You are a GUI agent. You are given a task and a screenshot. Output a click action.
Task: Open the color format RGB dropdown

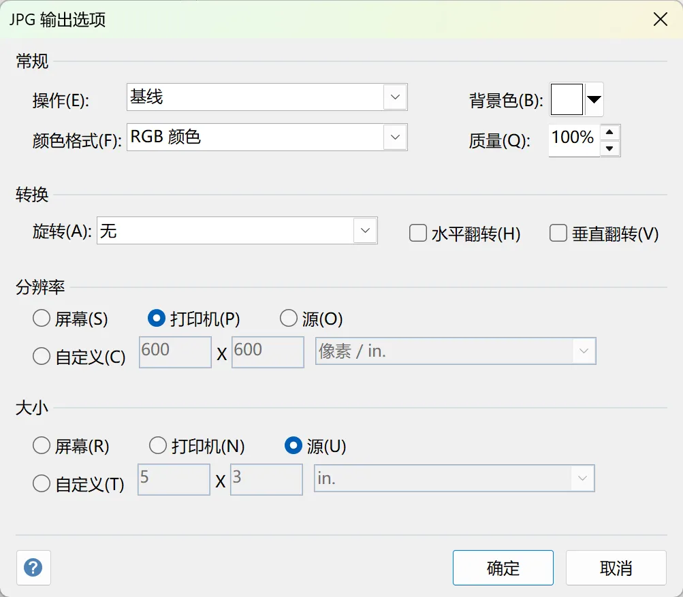click(395, 138)
